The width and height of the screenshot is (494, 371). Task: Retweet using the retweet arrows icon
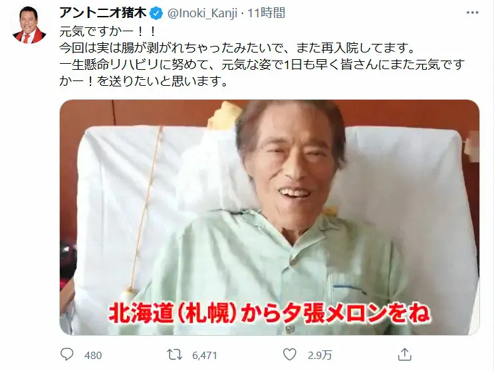(175, 354)
